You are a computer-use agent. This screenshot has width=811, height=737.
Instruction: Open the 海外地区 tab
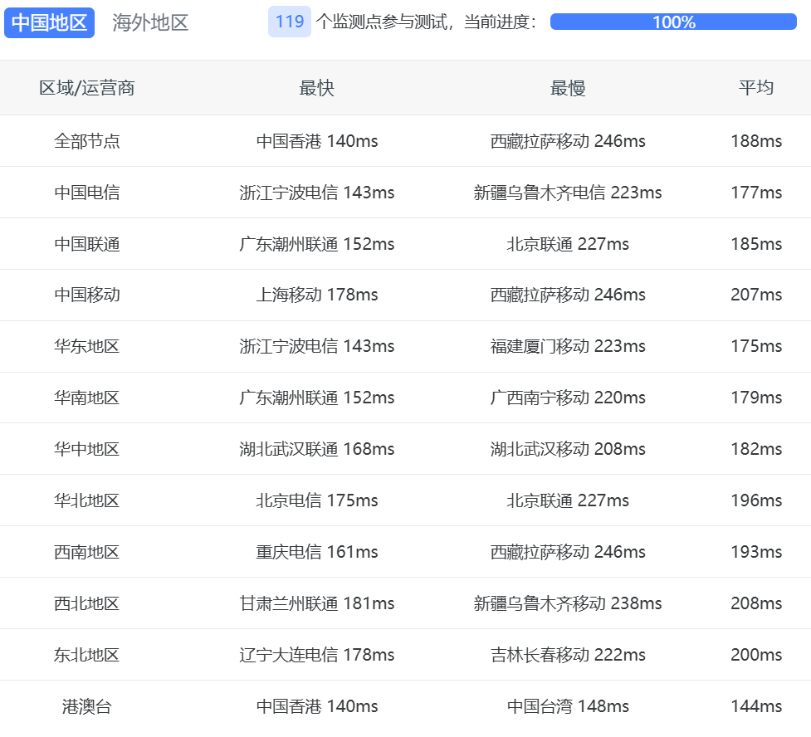point(150,22)
